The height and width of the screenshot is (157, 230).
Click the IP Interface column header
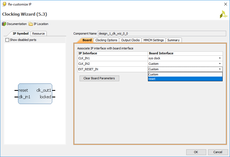pos(112,53)
